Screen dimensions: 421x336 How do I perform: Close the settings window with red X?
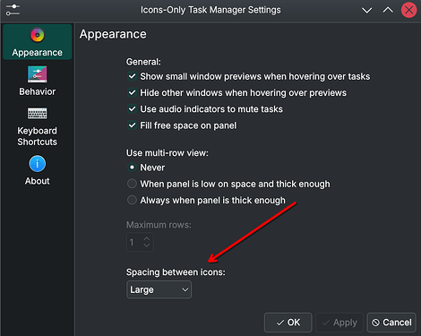[x=408, y=10]
